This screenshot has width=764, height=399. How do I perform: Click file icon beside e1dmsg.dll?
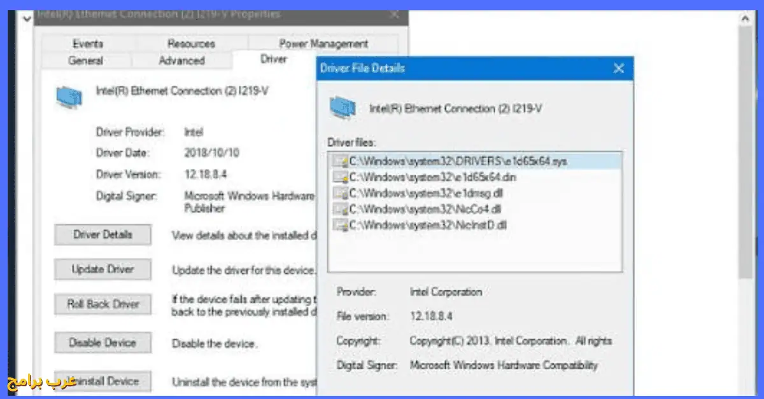tap(340, 193)
